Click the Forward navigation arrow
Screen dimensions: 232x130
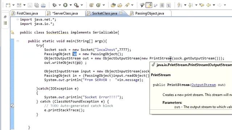(x=219, y=5)
